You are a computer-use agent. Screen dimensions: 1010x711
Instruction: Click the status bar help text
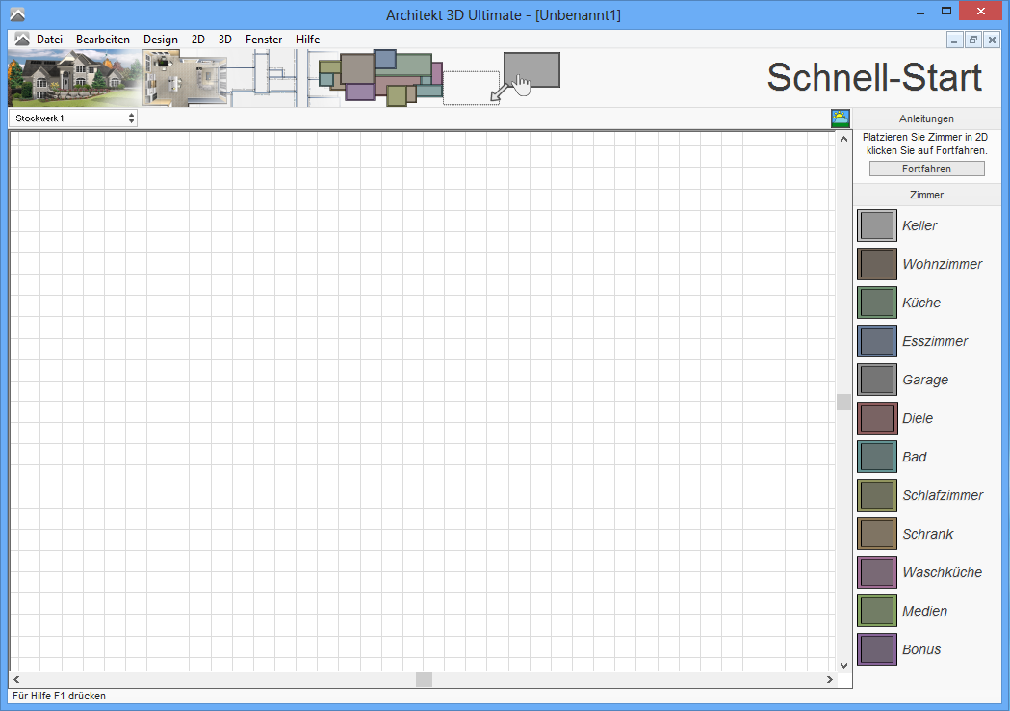pos(60,696)
